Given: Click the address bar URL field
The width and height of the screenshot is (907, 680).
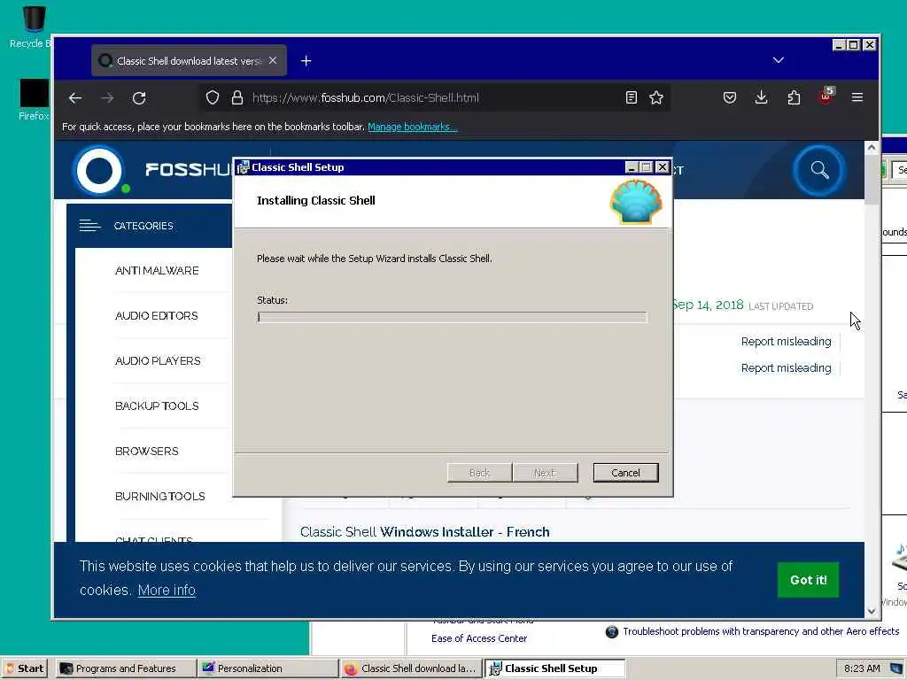Looking at the screenshot, I should click(x=434, y=97).
